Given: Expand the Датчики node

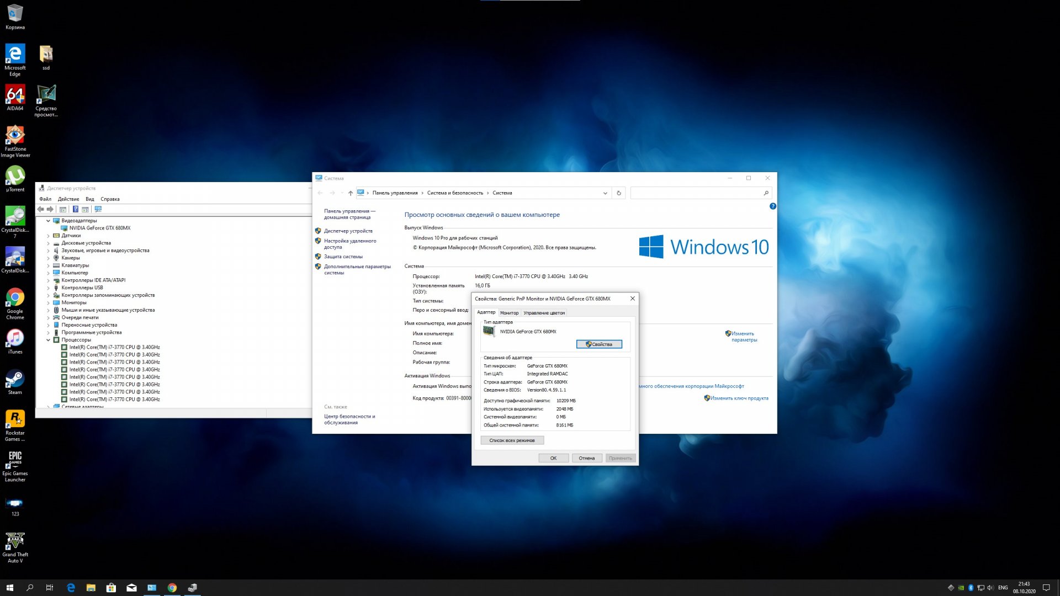Looking at the screenshot, I should 49,236.
